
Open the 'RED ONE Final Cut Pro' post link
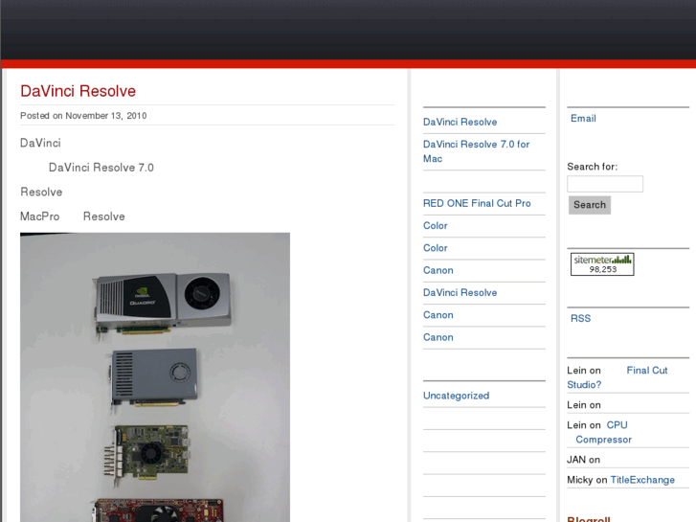[x=477, y=203]
